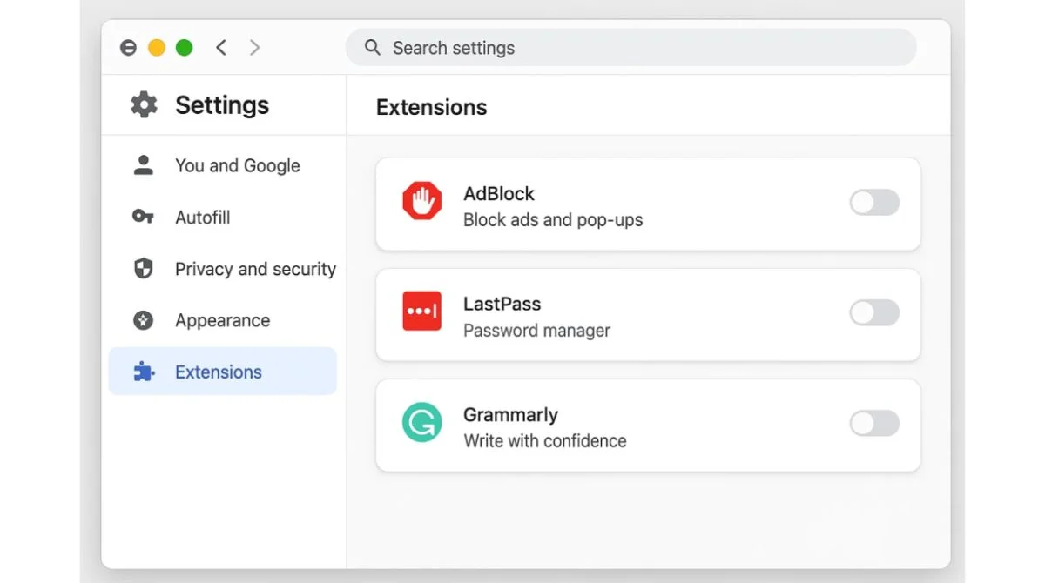Turn on the LastPass toggle
Viewport: 1045px width, 583px height.
(x=874, y=313)
